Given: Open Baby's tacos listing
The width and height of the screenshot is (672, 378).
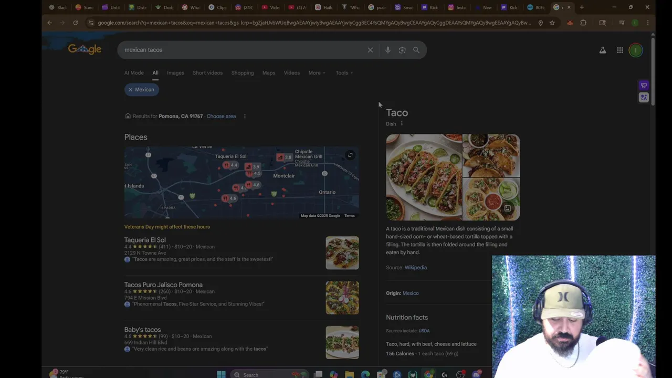Looking at the screenshot, I should [x=142, y=330].
